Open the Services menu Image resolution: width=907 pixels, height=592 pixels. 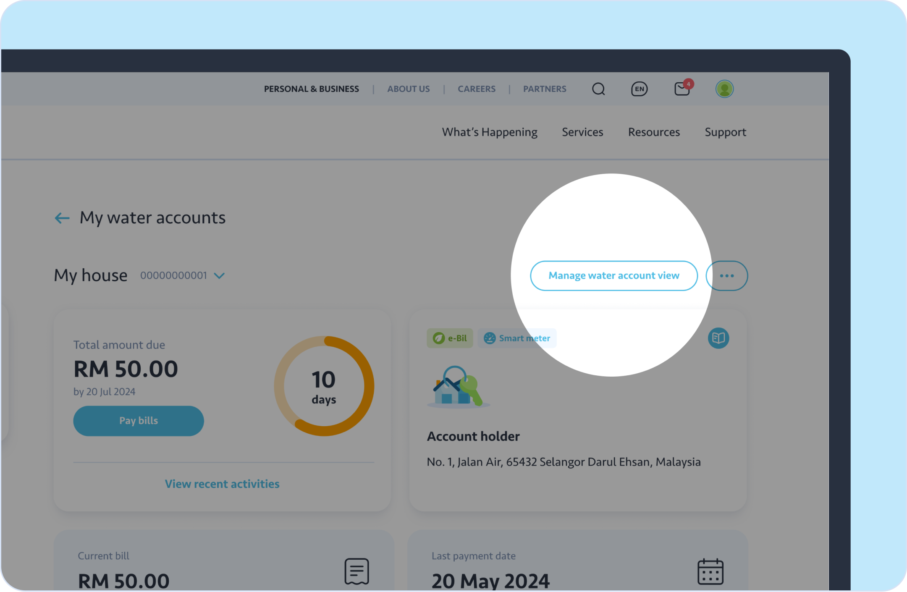click(x=582, y=132)
